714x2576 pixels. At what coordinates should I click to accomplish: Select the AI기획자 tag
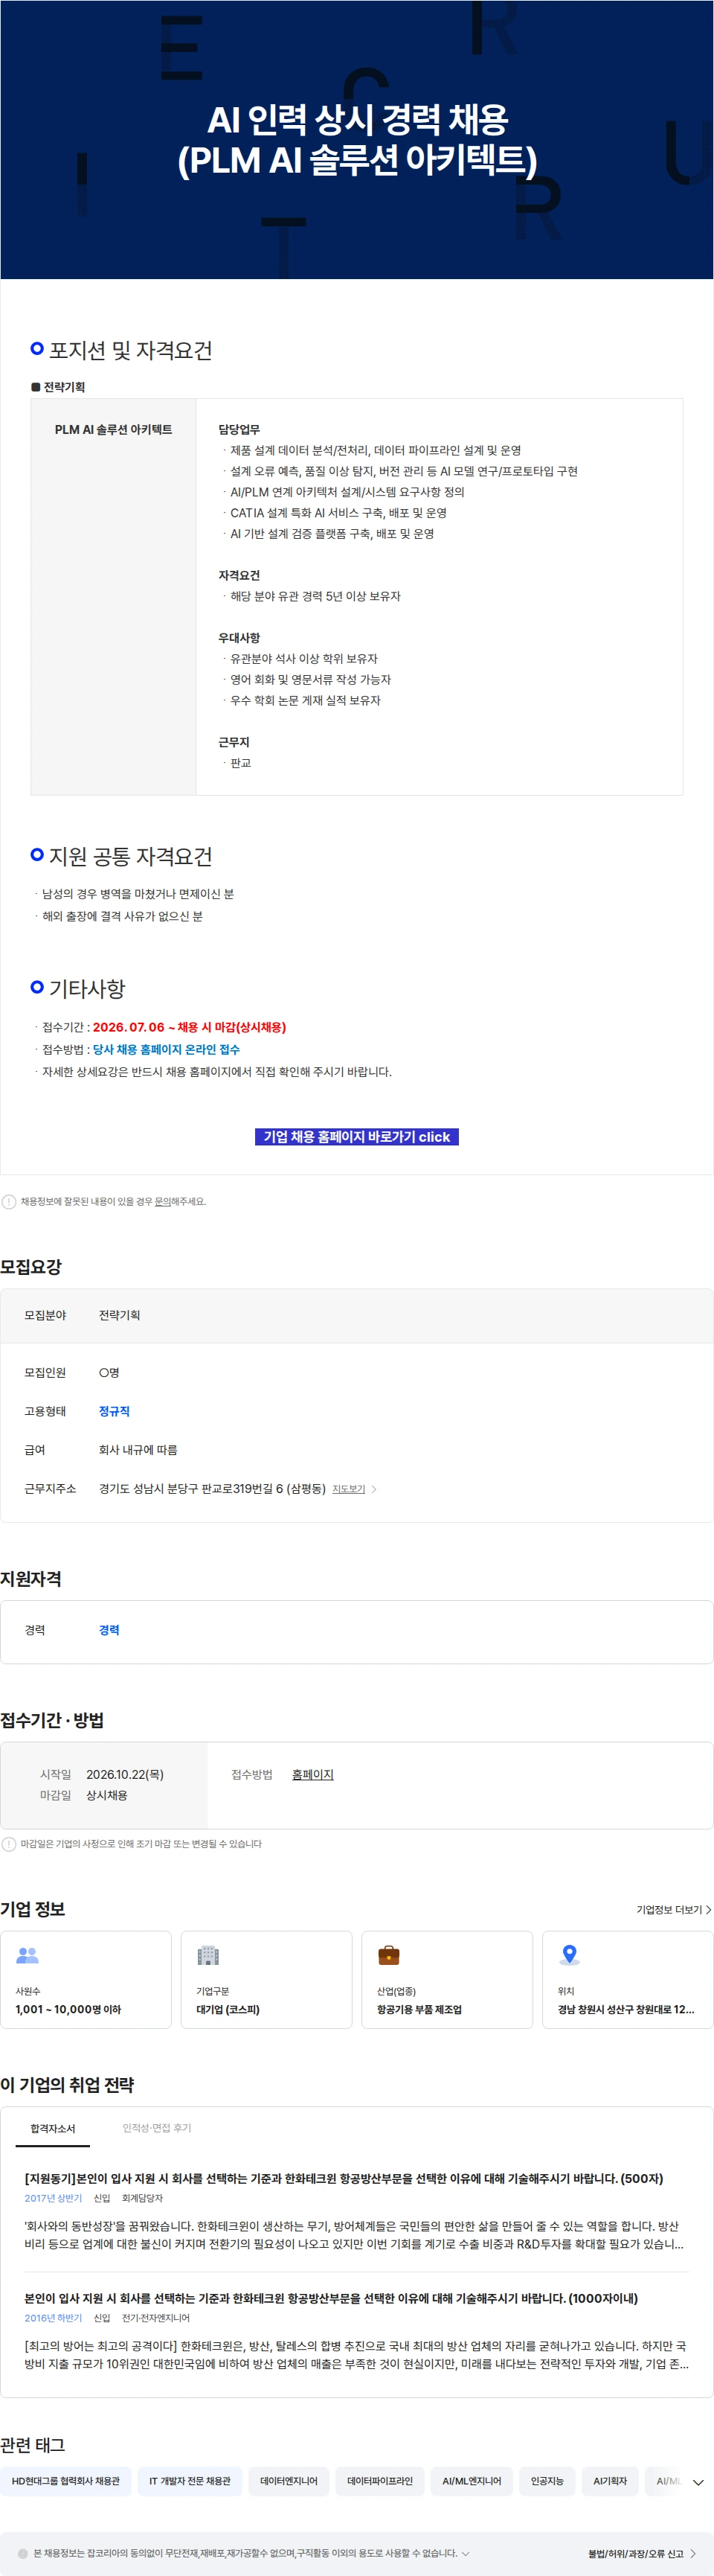click(610, 2480)
